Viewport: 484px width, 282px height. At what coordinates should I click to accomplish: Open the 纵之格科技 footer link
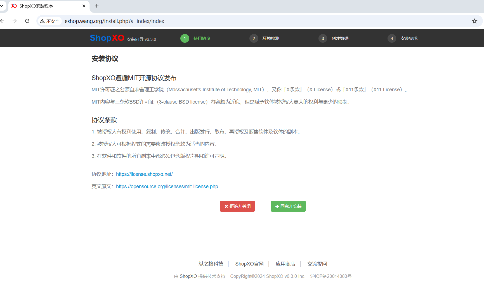click(x=211, y=264)
